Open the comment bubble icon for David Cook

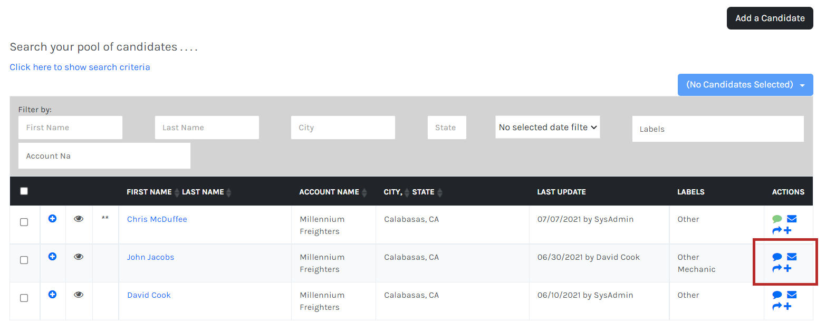point(777,295)
